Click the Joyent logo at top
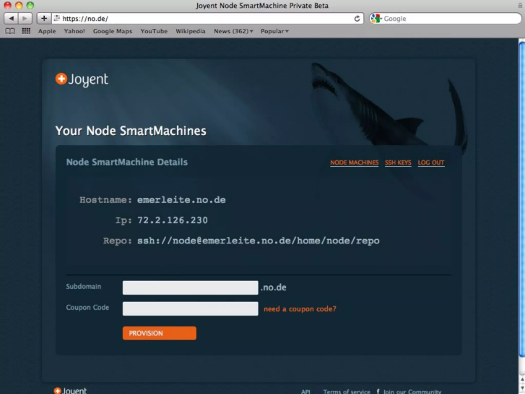Image resolution: width=525 pixels, height=394 pixels. (x=82, y=79)
